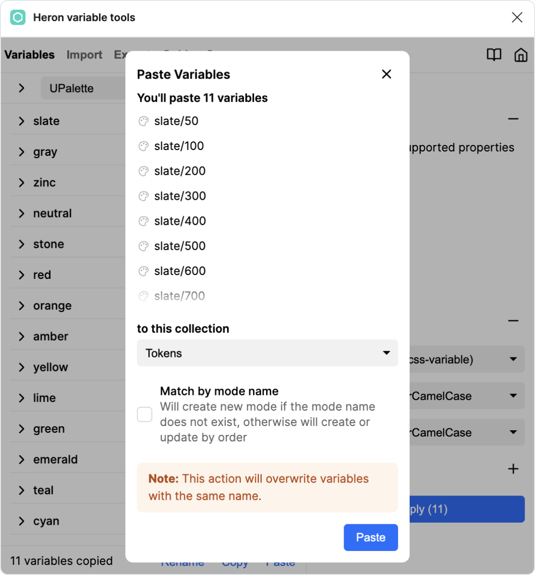Open the Tokens collection dropdown
Screen dimensions: 535x575
(267, 353)
